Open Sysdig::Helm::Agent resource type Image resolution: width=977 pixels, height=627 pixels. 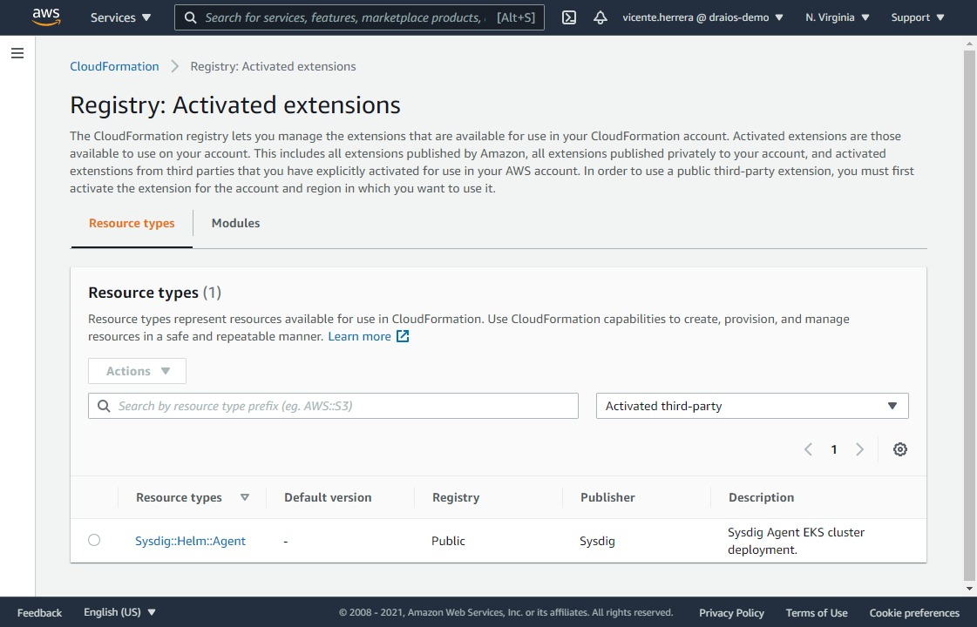pos(190,541)
